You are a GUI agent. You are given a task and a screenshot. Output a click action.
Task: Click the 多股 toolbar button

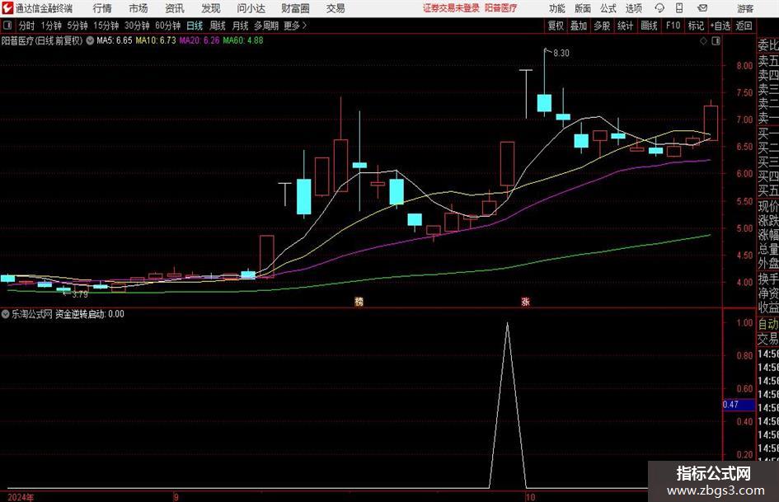tap(602, 26)
